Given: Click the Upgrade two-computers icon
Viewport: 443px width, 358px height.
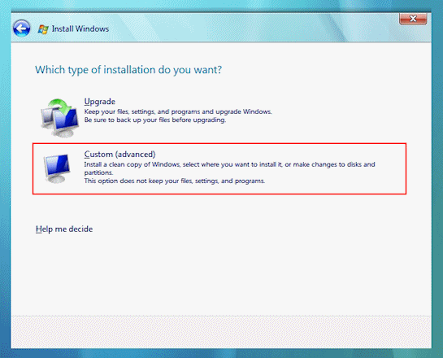Looking at the screenshot, I should (x=59, y=118).
